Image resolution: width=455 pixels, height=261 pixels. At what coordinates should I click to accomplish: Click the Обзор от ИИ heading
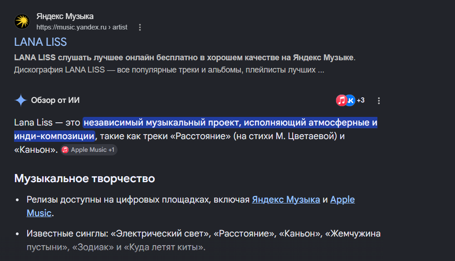click(55, 100)
